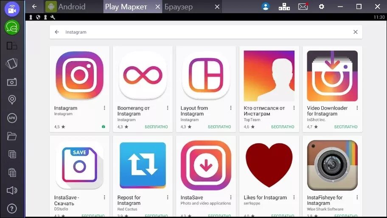Open the video recording icon in sidebar
This screenshot has width=387, height=218.
[x=12, y=9]
